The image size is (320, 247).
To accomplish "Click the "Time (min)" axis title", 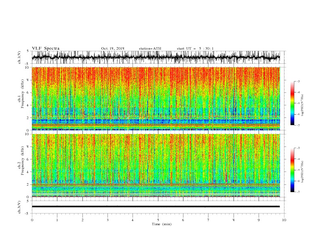I will click(162, 224).
